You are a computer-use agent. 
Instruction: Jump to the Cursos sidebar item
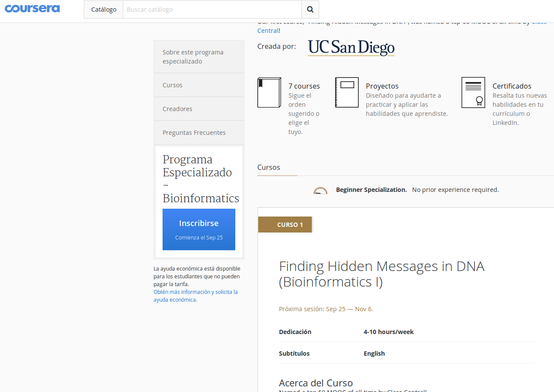point(199,85)
